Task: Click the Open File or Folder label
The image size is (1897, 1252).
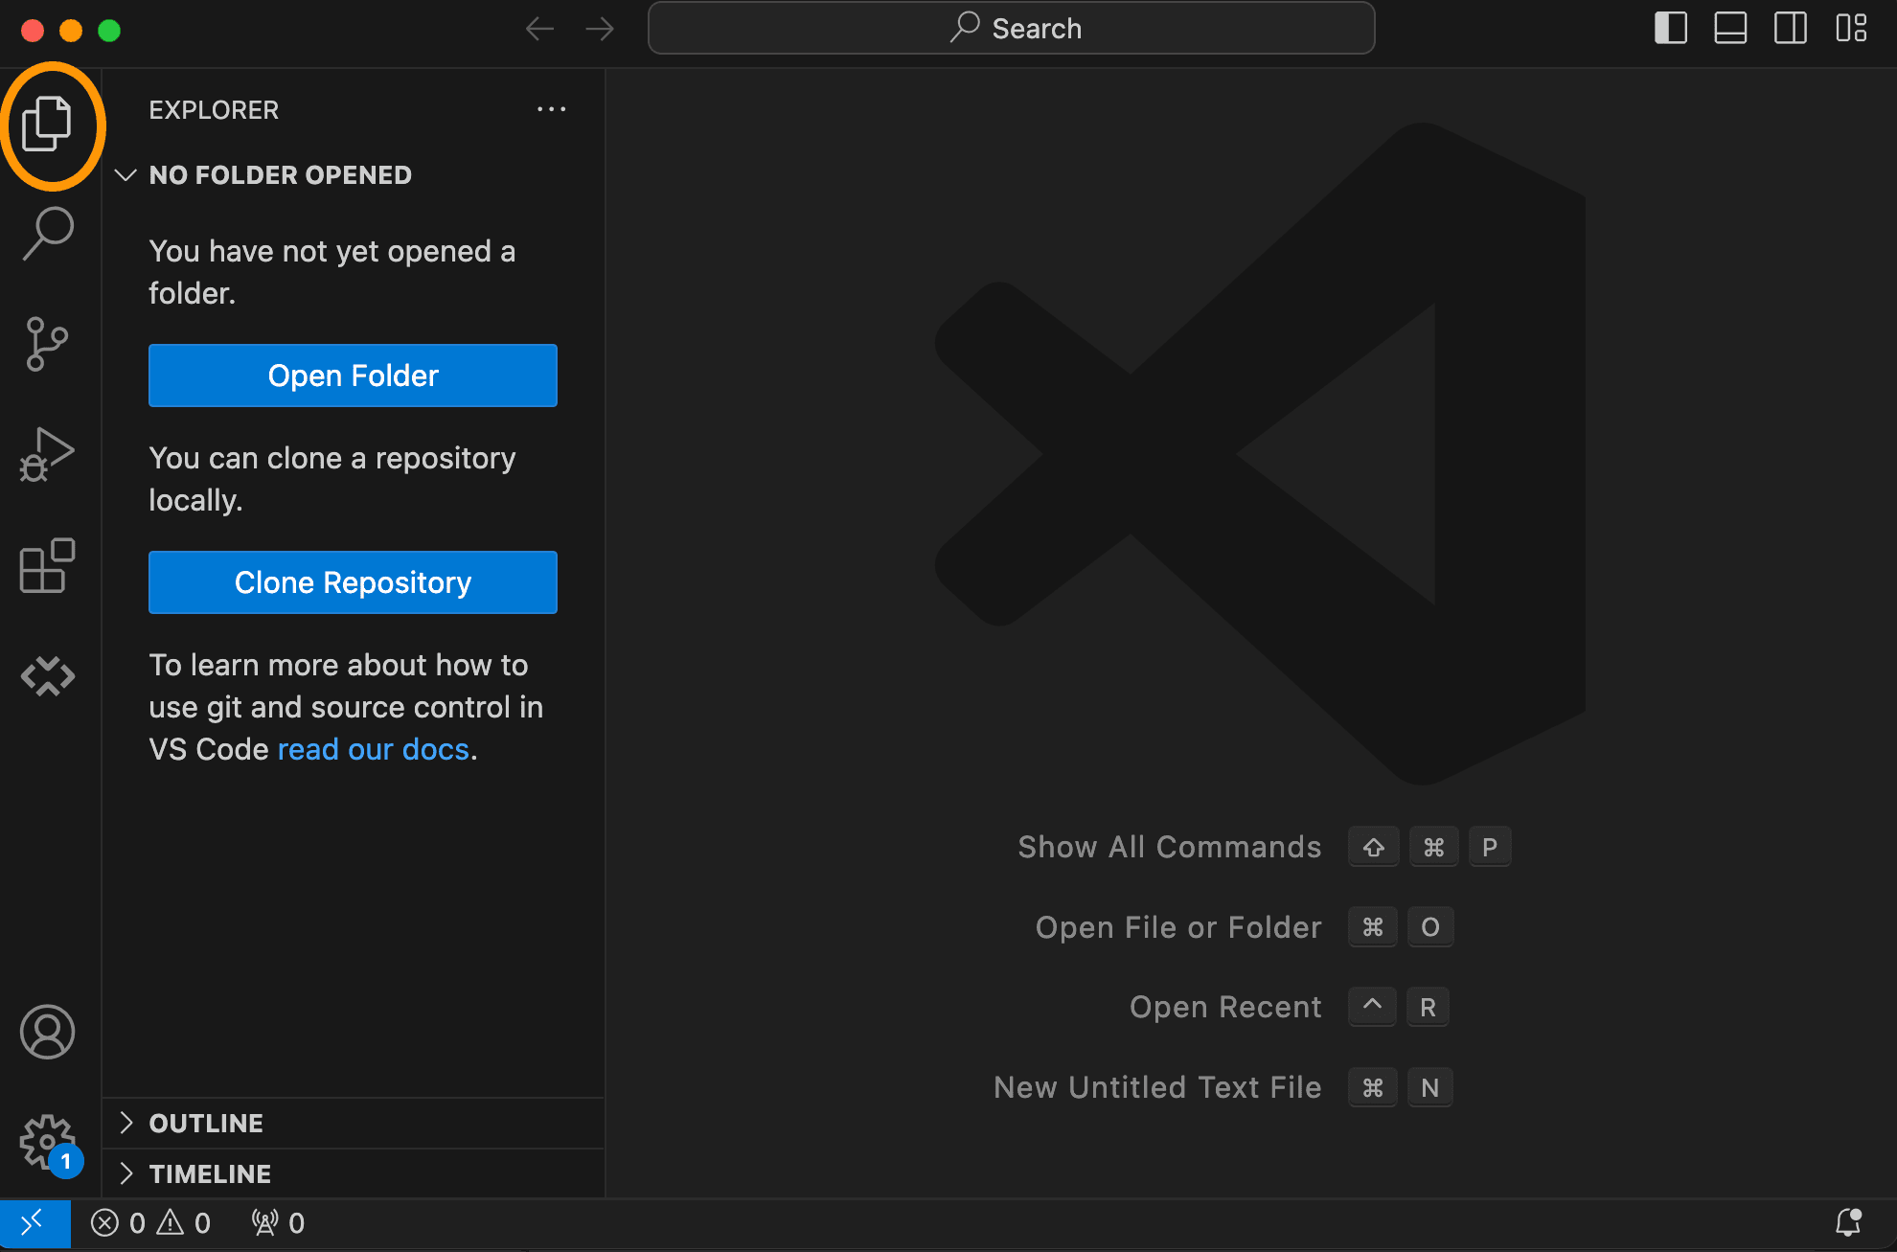Action: pos(1178,927)
